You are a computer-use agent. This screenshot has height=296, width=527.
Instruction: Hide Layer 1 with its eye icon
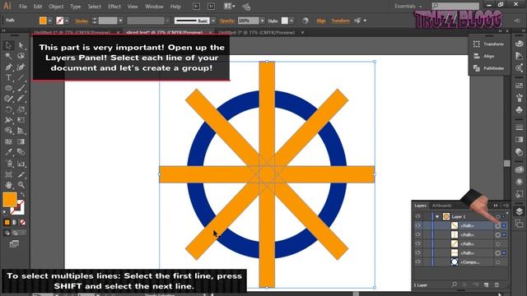(x=417, y=216)
